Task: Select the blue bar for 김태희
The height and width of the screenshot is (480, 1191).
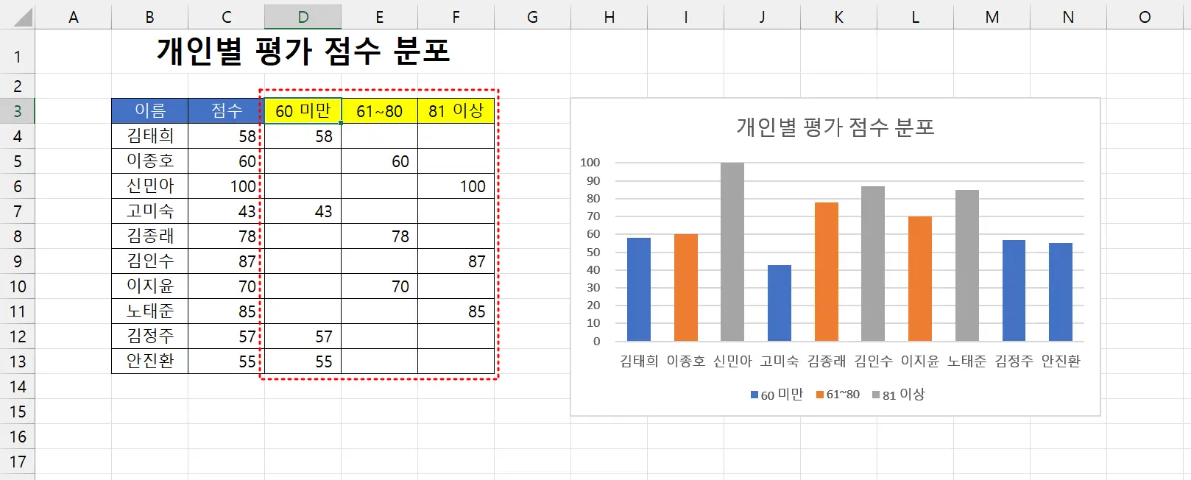Action: pyautogui.click(x=639, y=289)
